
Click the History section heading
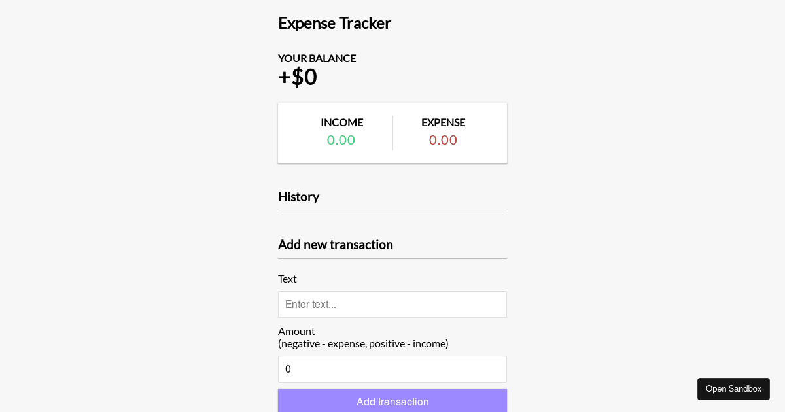coord(298,197)
